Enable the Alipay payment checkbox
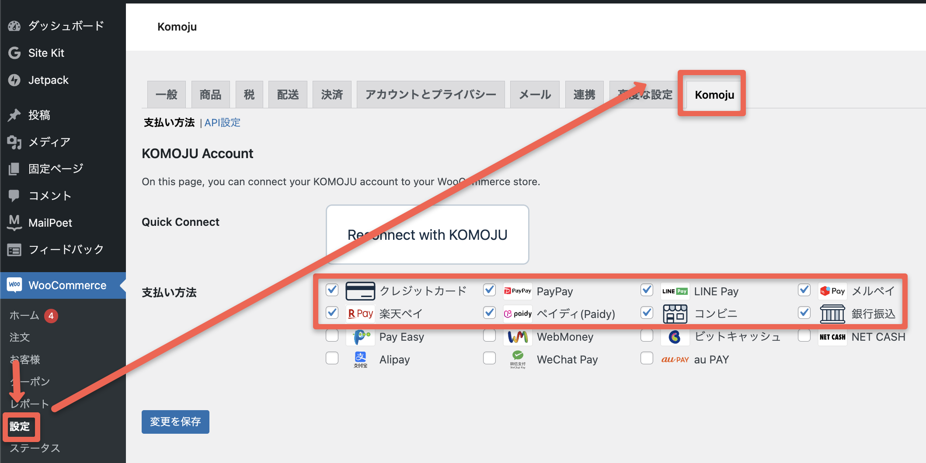 point(332,359)
